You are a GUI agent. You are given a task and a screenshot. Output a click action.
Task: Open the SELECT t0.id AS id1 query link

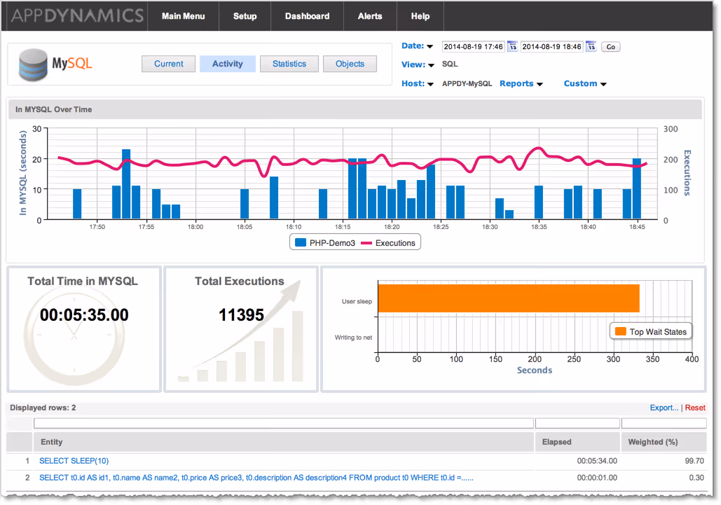tap(256, 478)
